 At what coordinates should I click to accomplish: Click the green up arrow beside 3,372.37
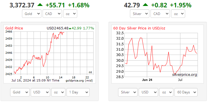(x=40, y=5)
